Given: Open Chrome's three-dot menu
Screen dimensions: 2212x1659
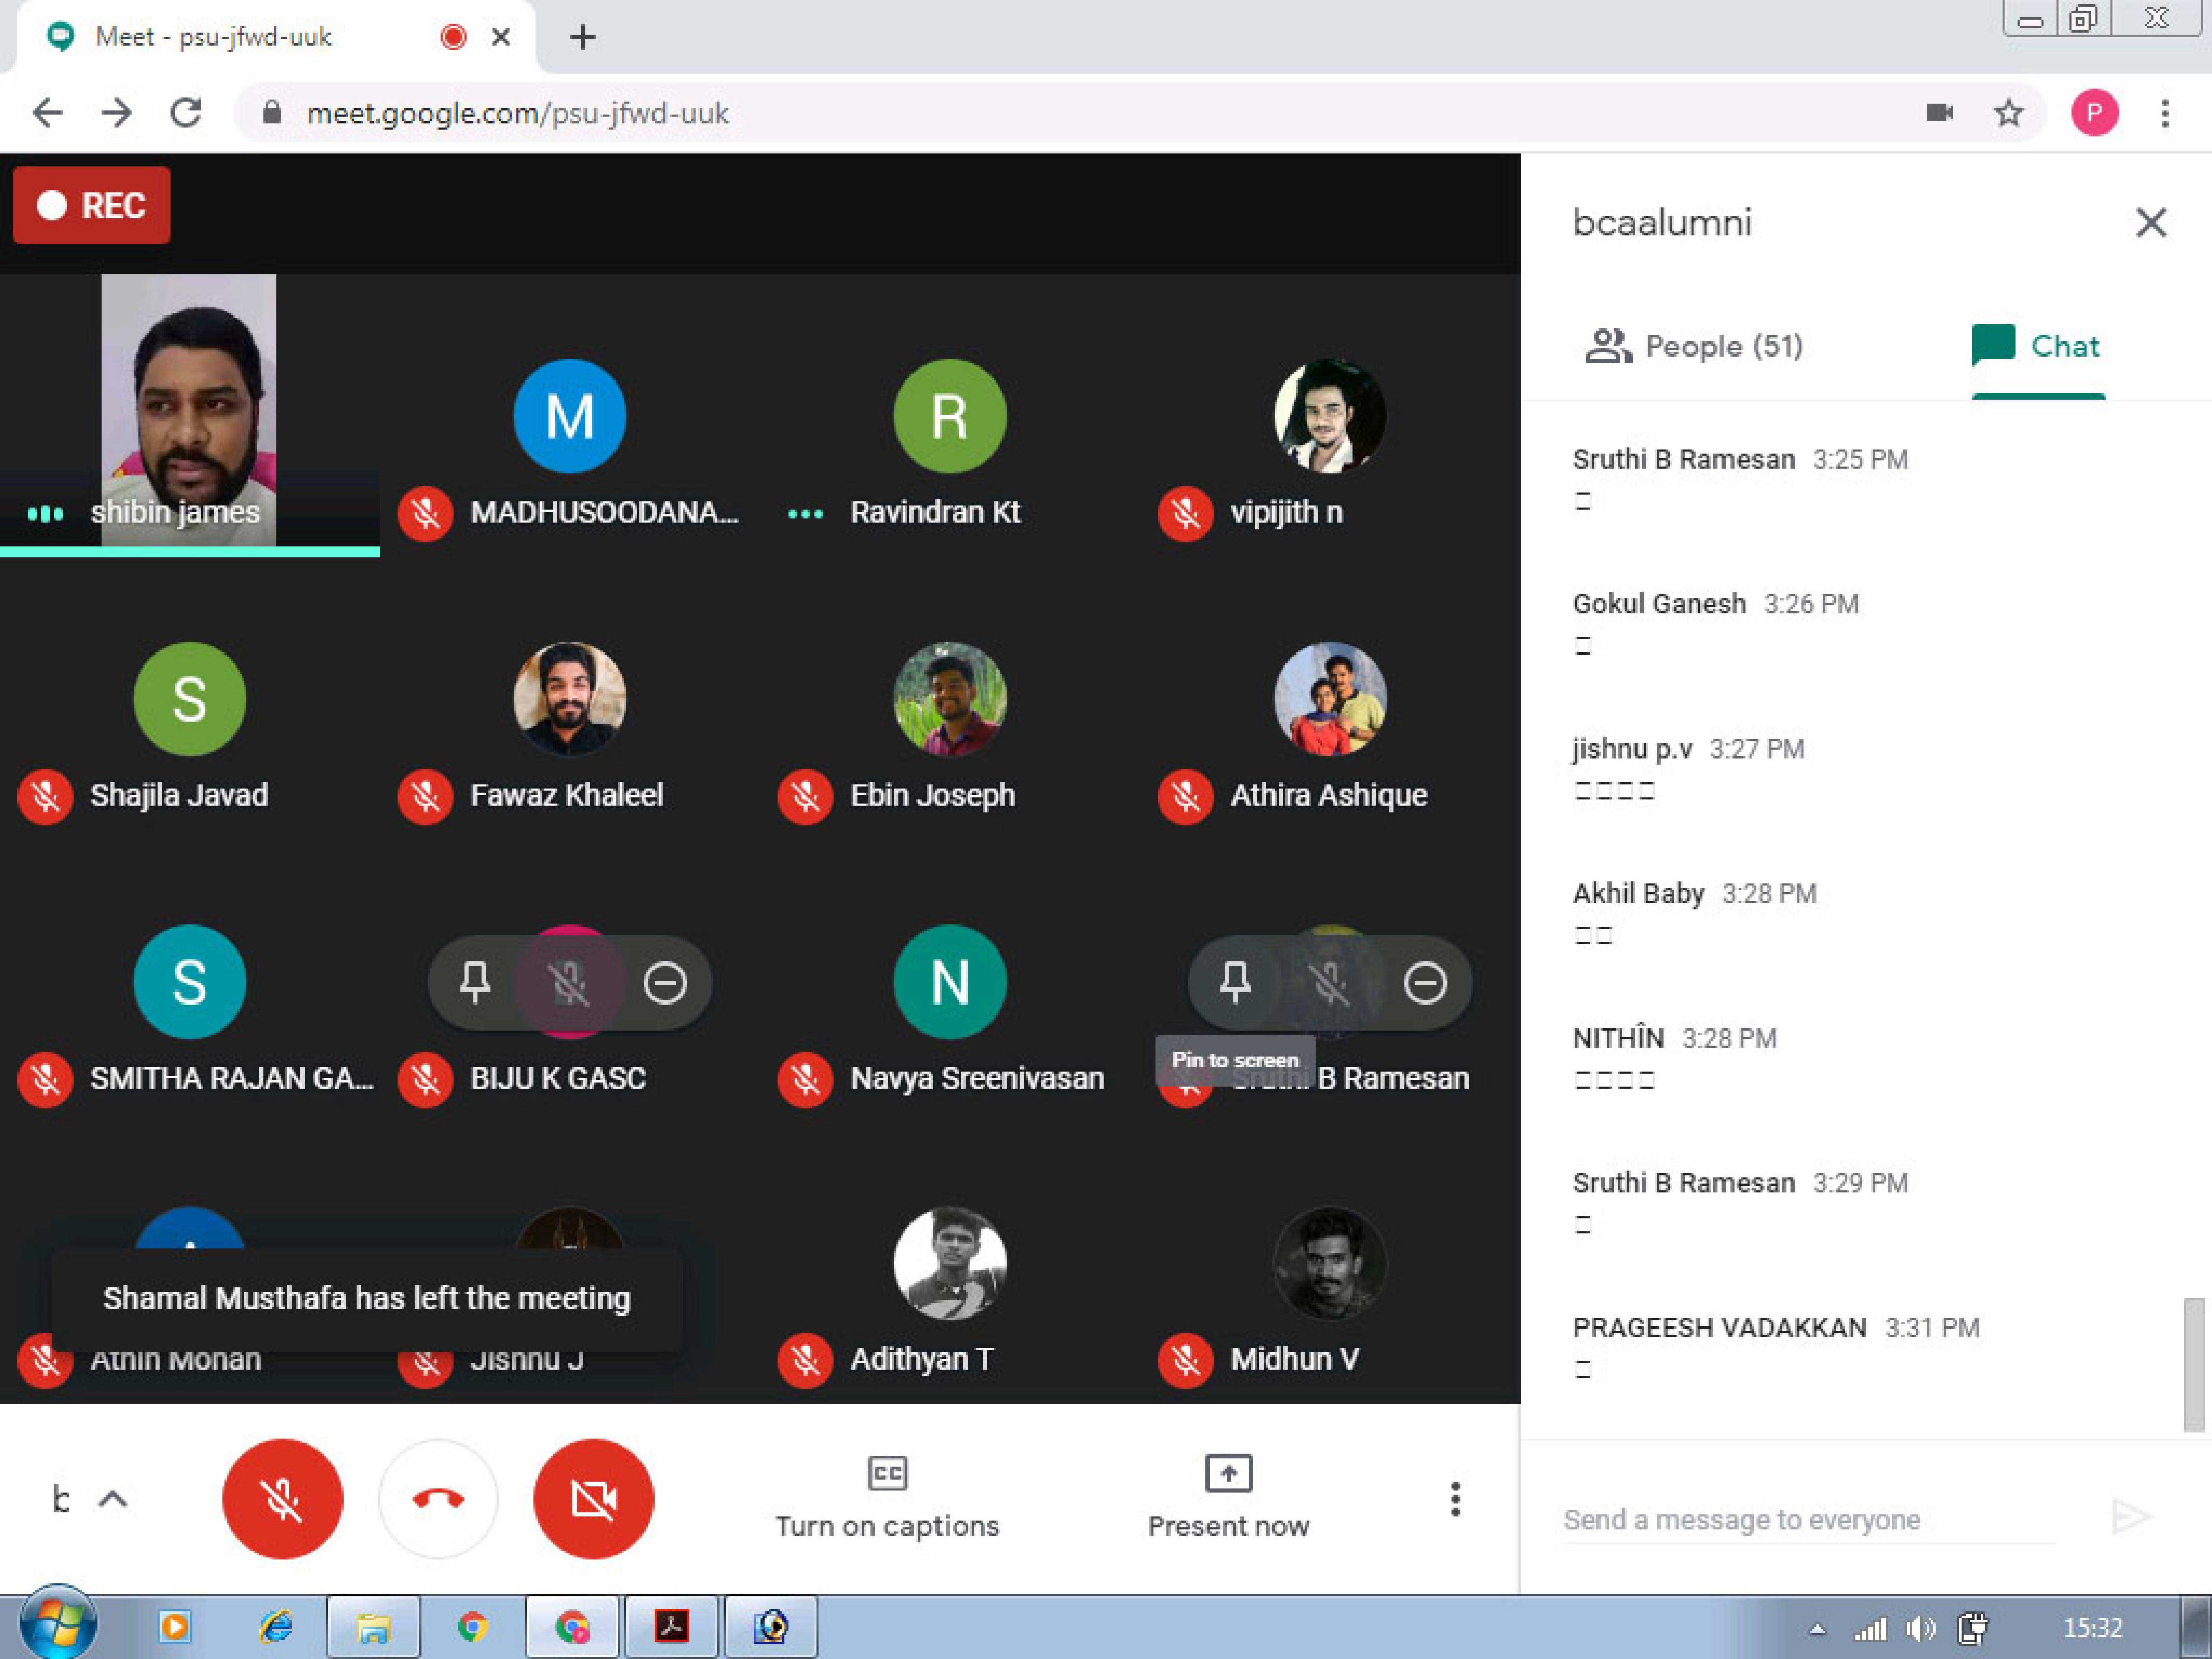Looking at the screenshot, I should pos(2165,113).
